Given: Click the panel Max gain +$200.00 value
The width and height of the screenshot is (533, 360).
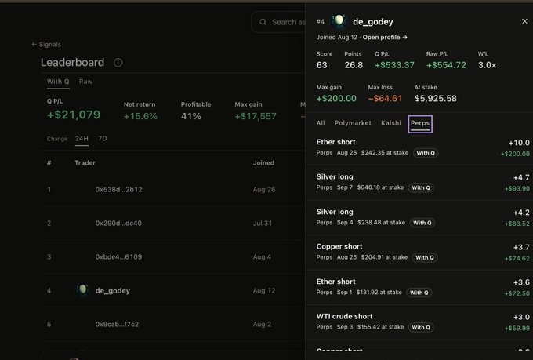Looking at the screenshot, I should 336,99.
